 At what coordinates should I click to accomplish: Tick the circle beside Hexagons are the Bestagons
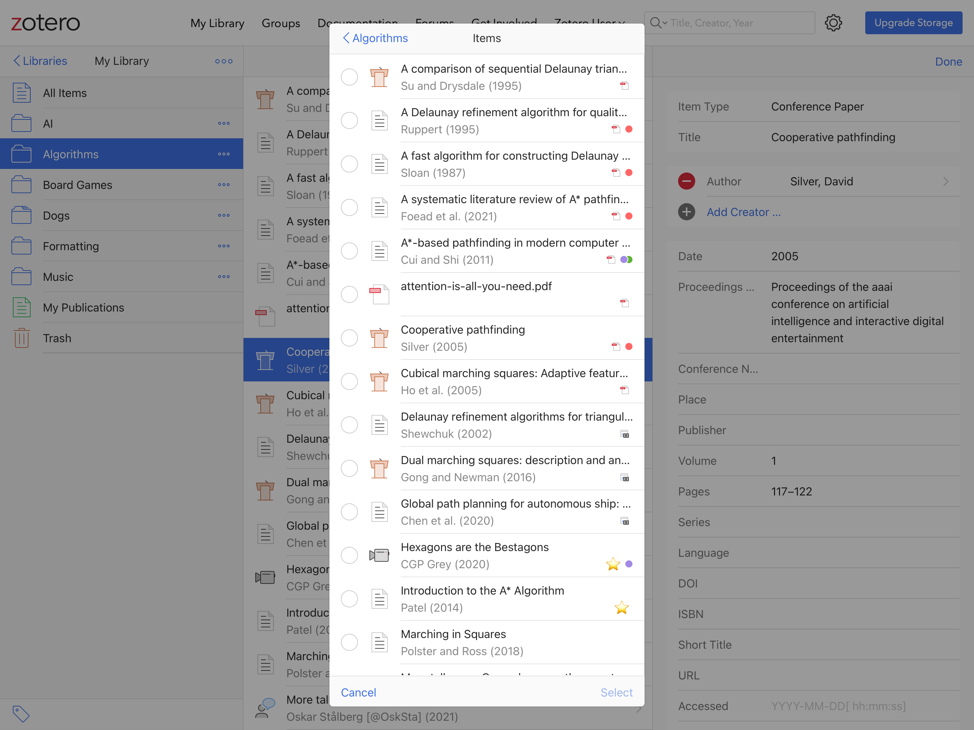(x=349, y=555)
